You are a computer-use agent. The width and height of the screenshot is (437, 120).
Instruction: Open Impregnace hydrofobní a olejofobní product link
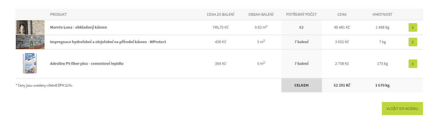108,42
